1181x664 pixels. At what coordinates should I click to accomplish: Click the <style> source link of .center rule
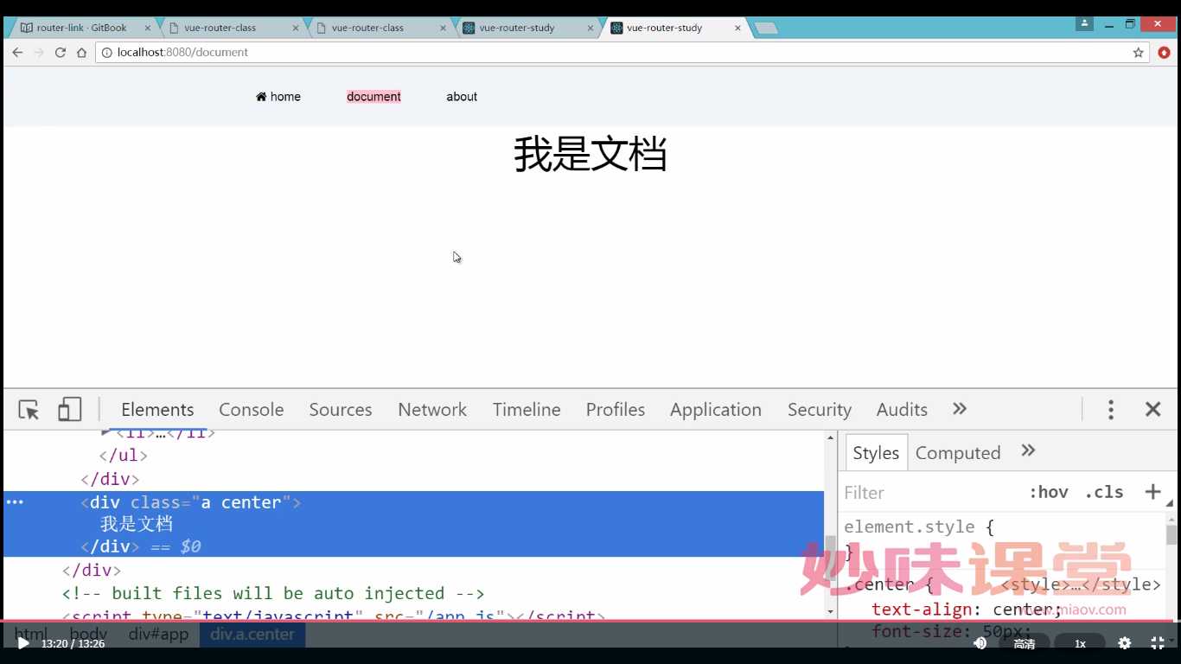tap(1081, 585)
